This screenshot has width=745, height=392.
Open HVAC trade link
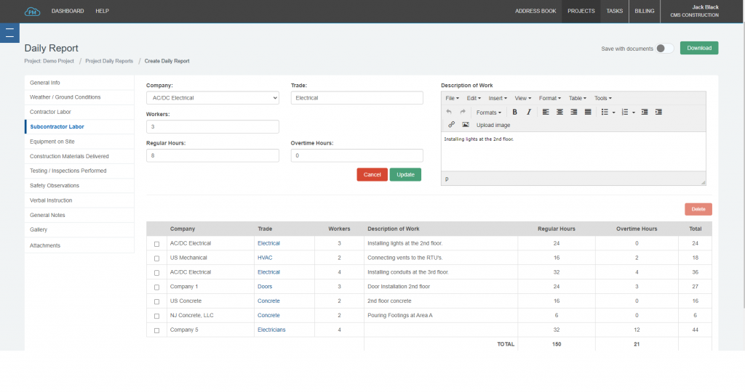click(265, 258)
